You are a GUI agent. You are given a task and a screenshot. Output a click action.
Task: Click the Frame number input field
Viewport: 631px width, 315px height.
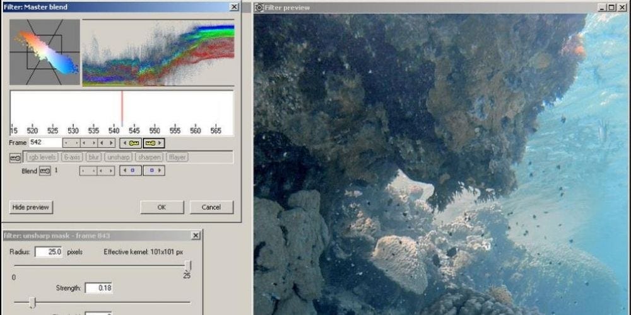(x=44, y=143)
